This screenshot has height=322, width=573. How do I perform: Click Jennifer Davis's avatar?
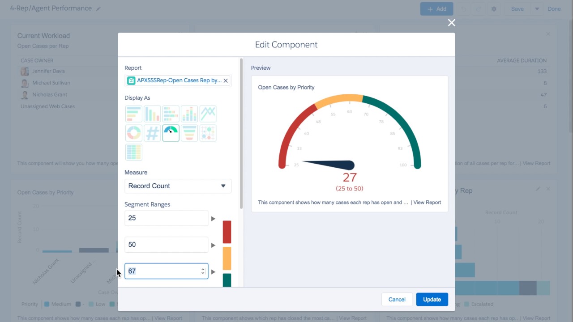click(25, 72)
